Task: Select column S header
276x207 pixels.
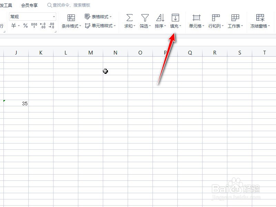Action: coord(239,53)
